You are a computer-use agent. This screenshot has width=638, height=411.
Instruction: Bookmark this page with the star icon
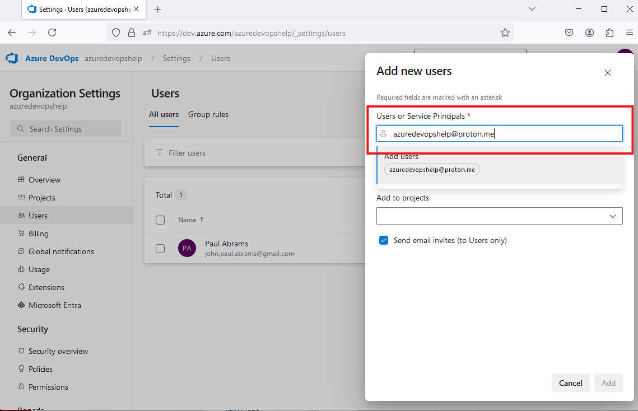505,32
